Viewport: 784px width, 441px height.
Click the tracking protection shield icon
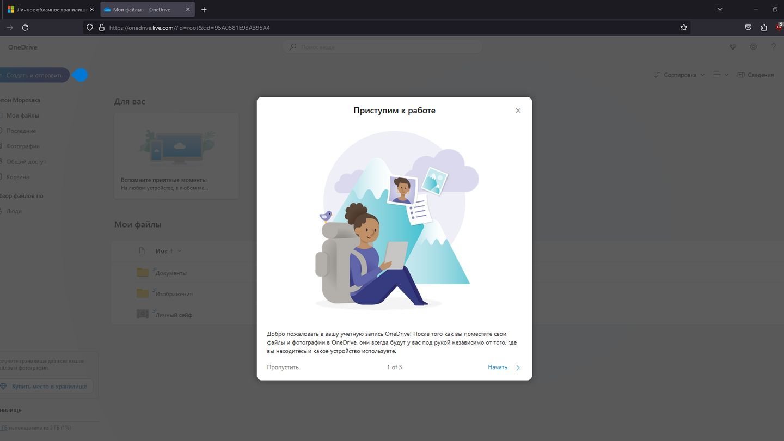click(90, 28)
